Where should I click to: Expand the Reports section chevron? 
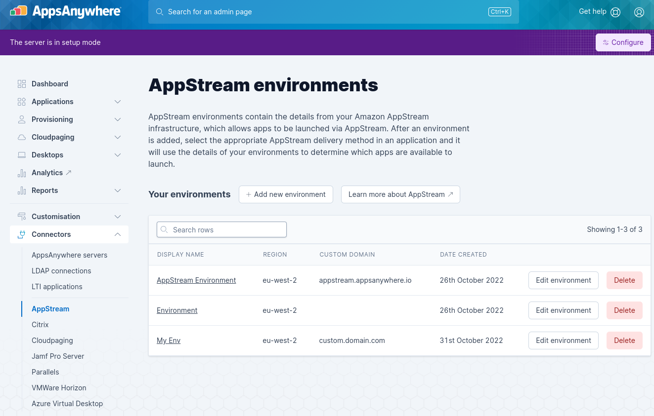click(118, 190)
